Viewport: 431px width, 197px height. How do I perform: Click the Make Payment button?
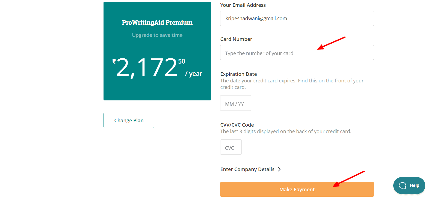click(x=297, y=189)
